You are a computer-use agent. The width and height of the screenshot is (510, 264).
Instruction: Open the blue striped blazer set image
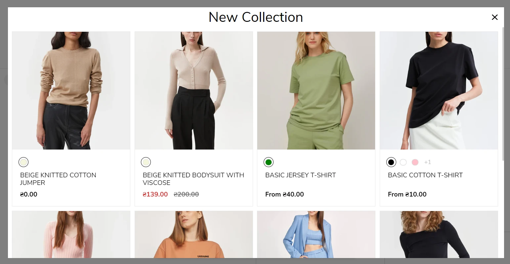pos(316,235)
